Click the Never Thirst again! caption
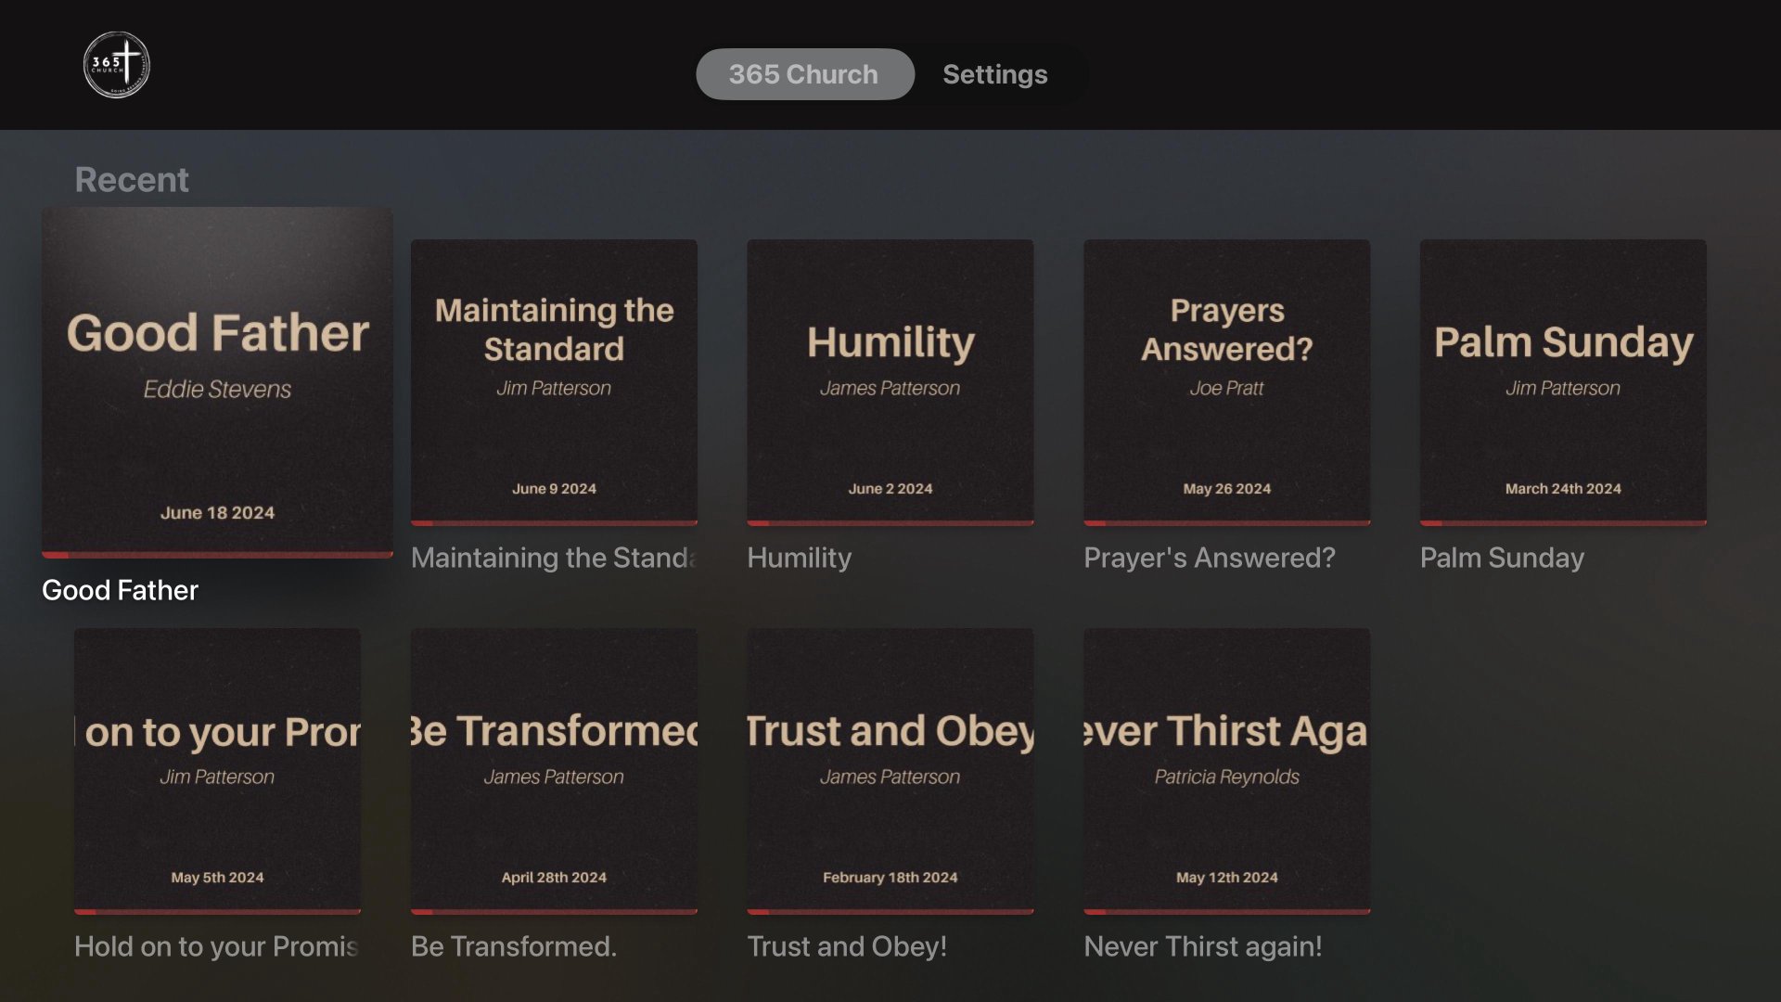1781x1002 pixels. (1203, 946)
